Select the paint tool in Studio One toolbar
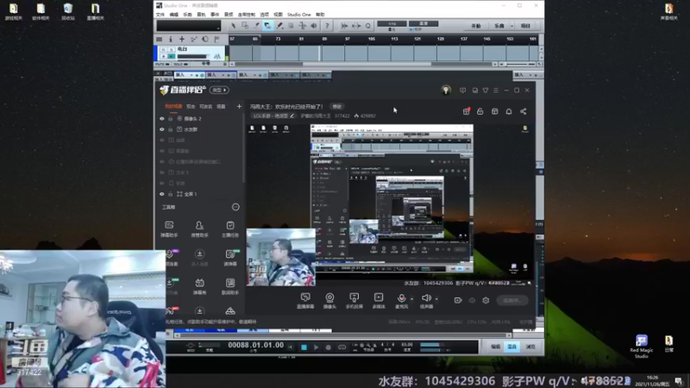690x388 pixels. pyautogui.click(x=279, y=26)
